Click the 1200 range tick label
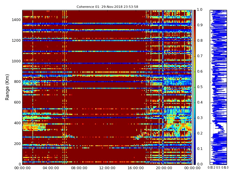The image size is (234, 175). [16, 41]
